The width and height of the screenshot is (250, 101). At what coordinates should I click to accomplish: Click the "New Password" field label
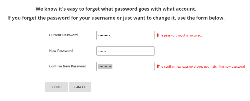61,51
